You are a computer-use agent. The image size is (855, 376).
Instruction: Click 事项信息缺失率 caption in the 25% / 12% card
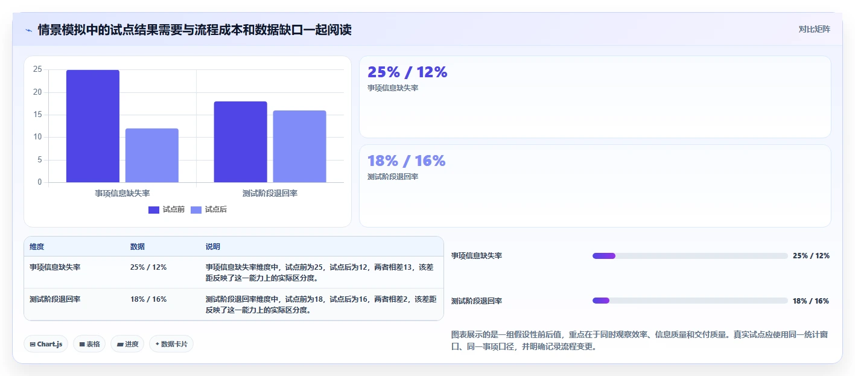393,88
